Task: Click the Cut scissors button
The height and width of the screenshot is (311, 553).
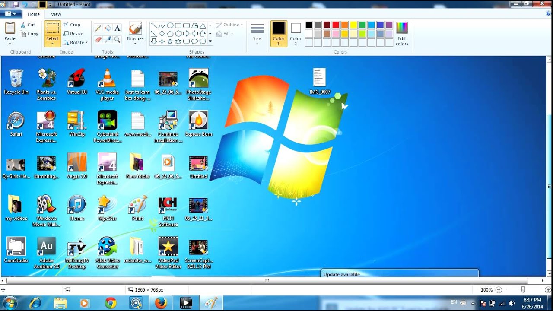Action: click(28, 25)
